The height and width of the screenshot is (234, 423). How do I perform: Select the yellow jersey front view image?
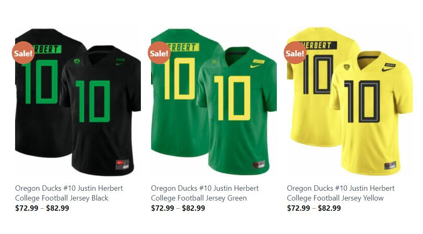[371, 113]
